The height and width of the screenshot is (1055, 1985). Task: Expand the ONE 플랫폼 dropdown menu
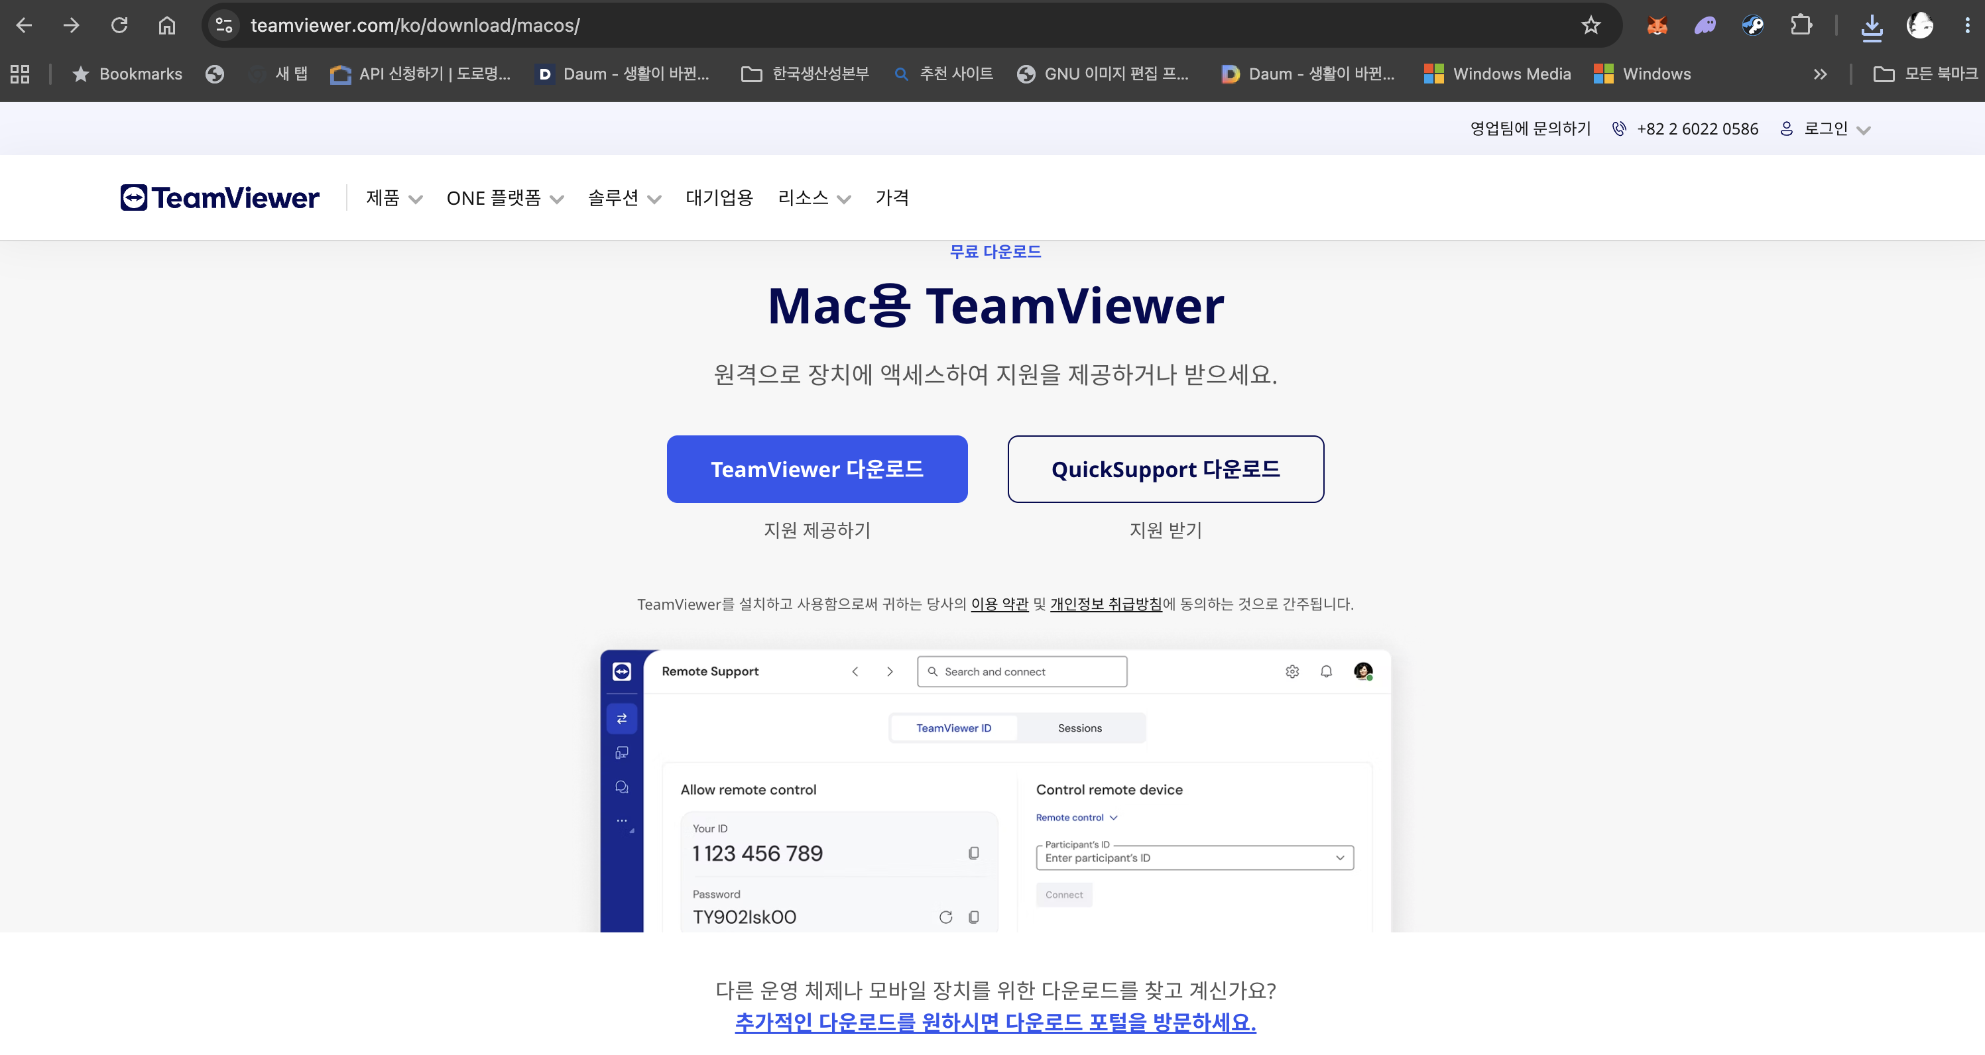(x=505, y=199)
